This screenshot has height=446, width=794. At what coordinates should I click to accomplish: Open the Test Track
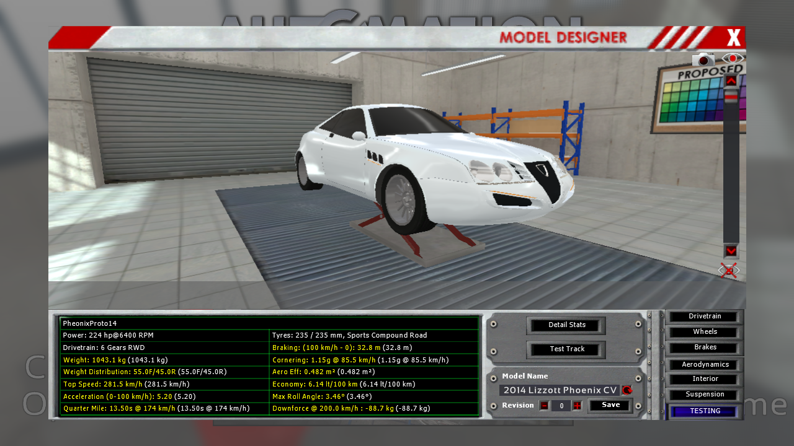(x=566, y=349)
